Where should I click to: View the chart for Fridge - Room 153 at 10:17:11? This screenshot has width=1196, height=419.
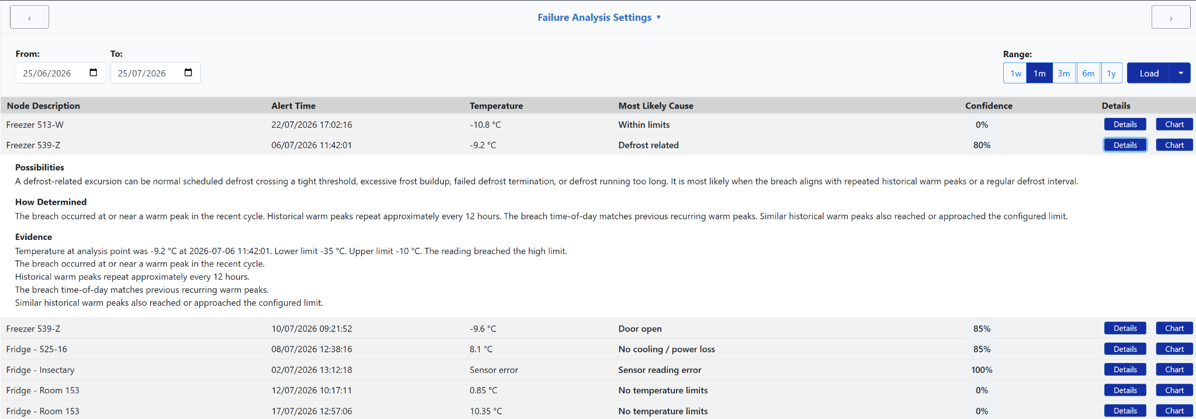[1174, 390]
